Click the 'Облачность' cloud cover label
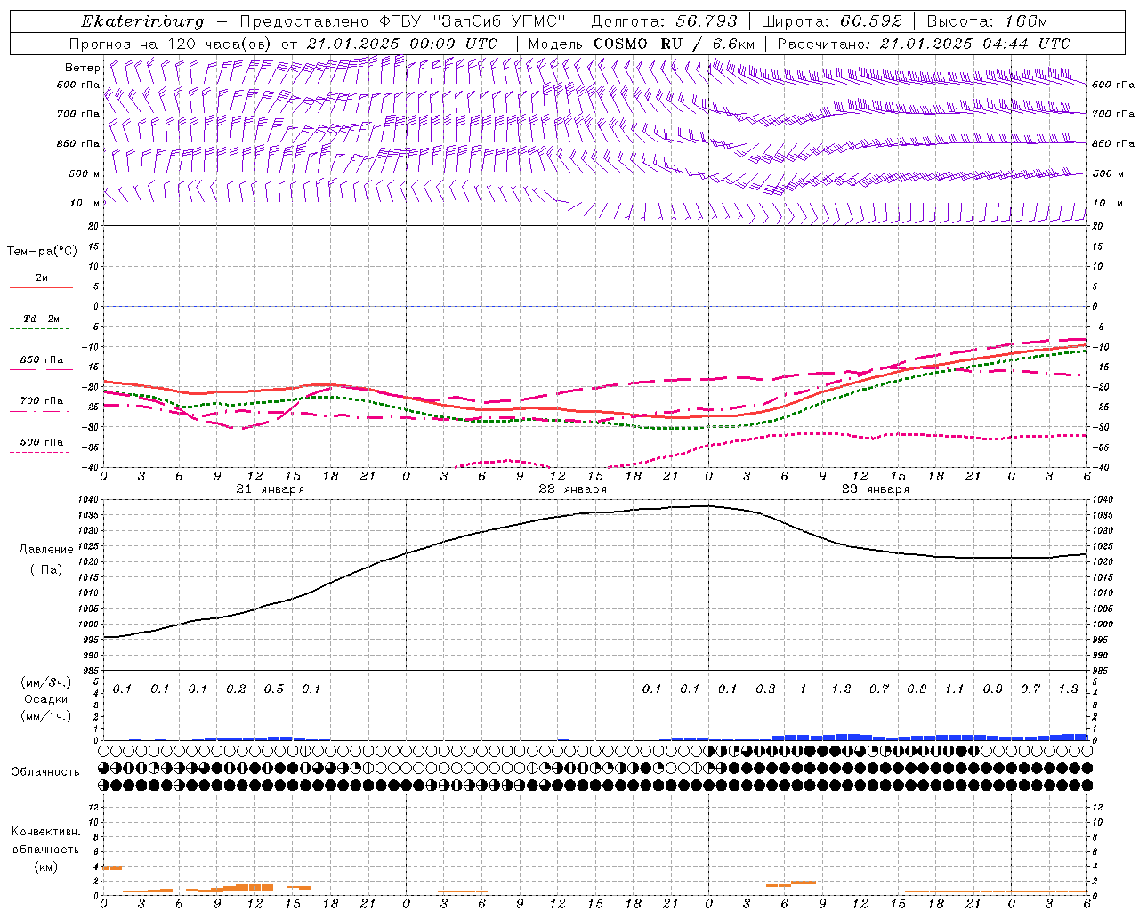Image resolution: width=1139 pixels, height=911 pixels. (45, 771)
